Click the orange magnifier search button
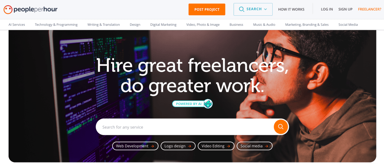Screen dimensions: 384x164 (x=280, y=127)
